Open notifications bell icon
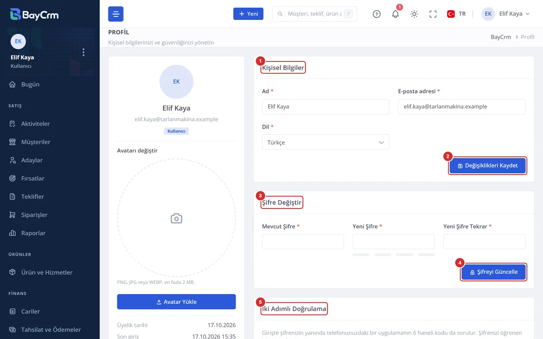The height and width of the screenshot is (339, 543). 395,14
